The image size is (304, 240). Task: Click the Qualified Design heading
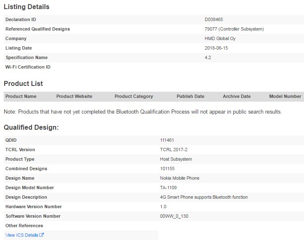click(31, 127)
